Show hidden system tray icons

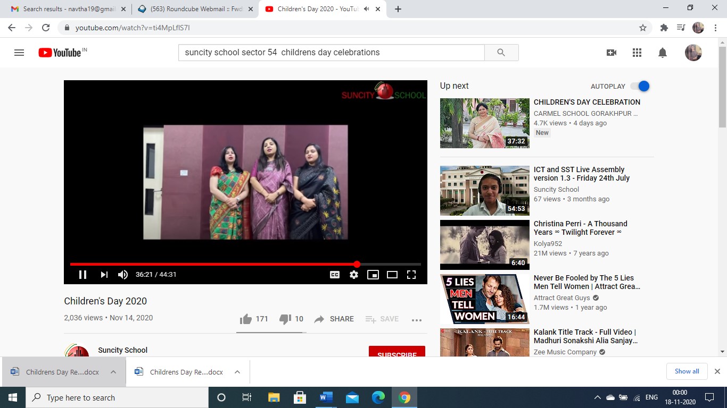tap(597, 397)
